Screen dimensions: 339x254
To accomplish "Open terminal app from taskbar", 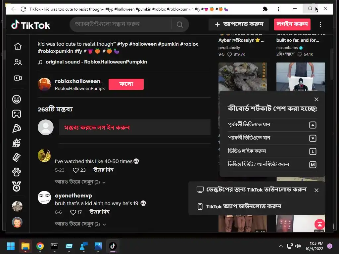I will pyautogui.click(x=54, y=246).
